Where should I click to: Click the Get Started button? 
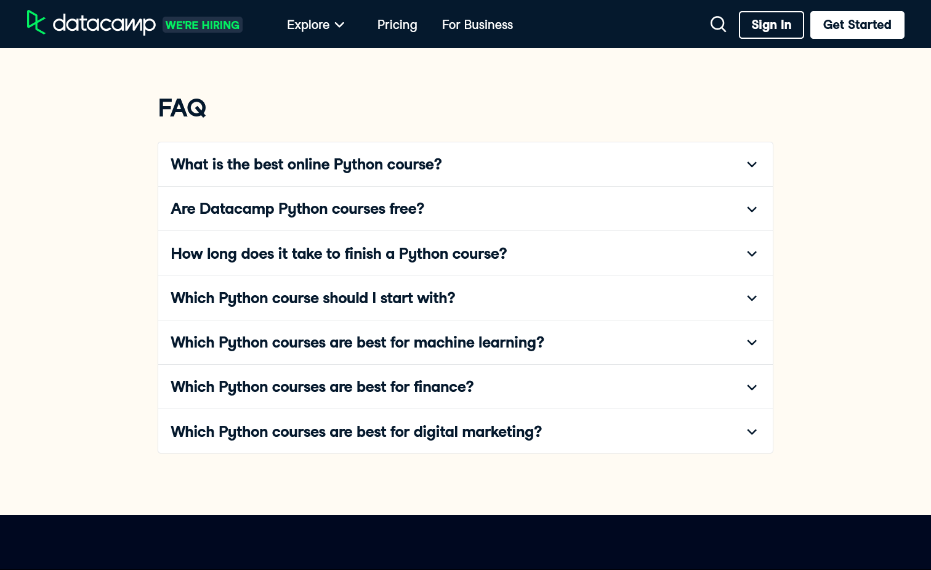857,25
